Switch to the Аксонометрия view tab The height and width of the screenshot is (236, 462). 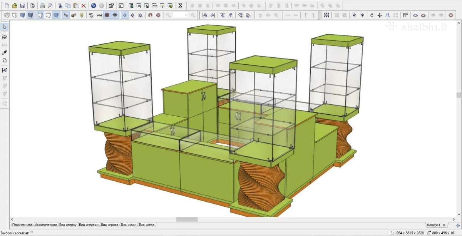46,225
